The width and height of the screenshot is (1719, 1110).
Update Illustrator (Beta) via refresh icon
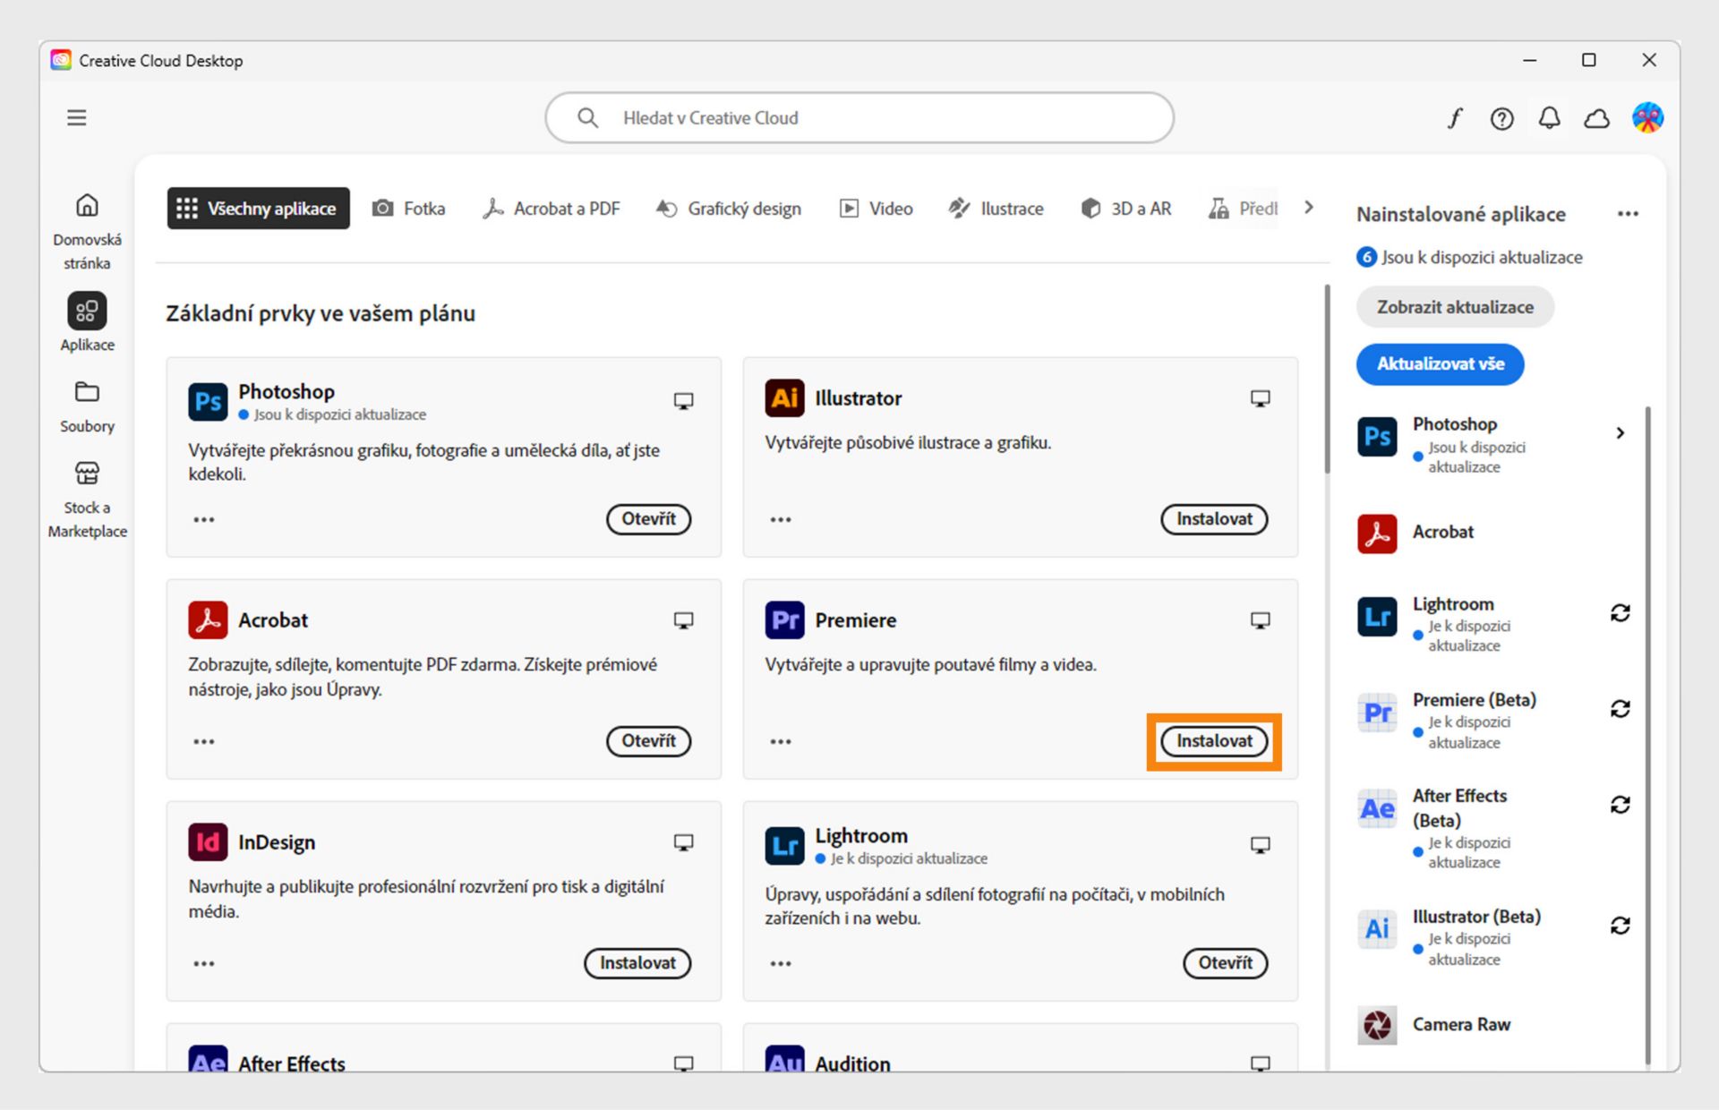pyautogui.click(x=1620, y=926)
